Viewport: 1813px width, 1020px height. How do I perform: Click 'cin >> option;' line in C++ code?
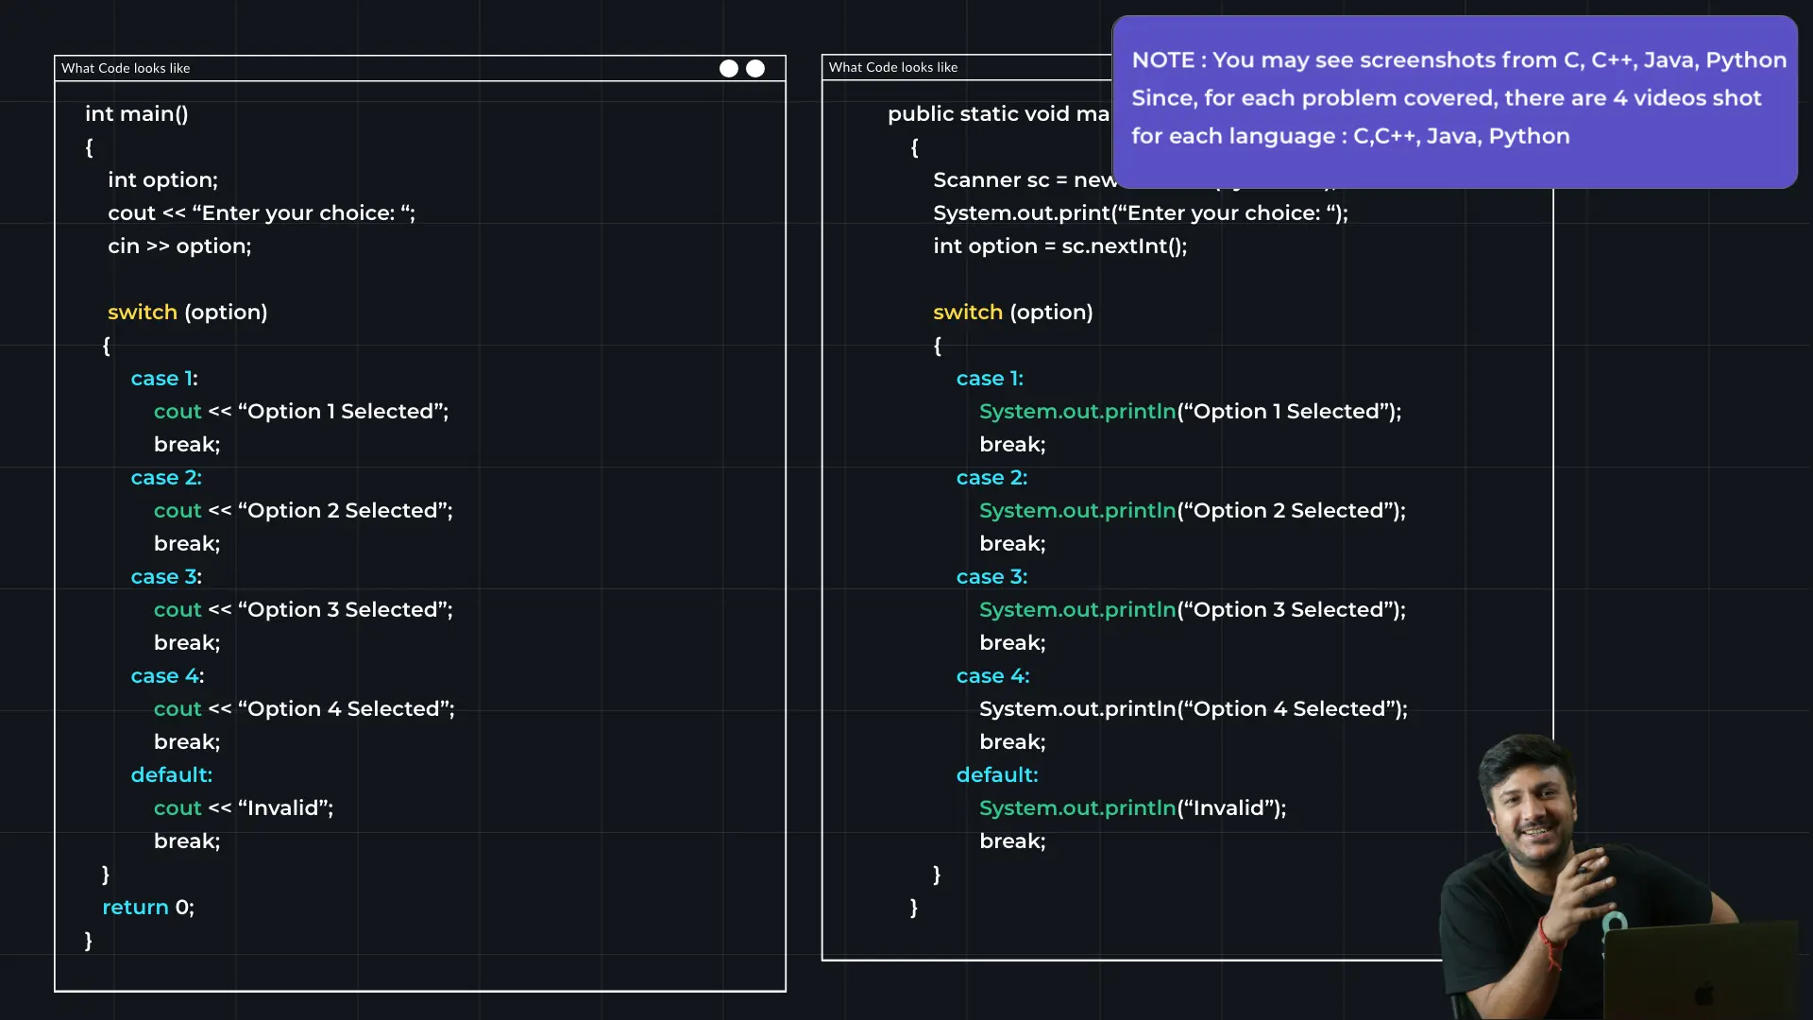[179, 246]
